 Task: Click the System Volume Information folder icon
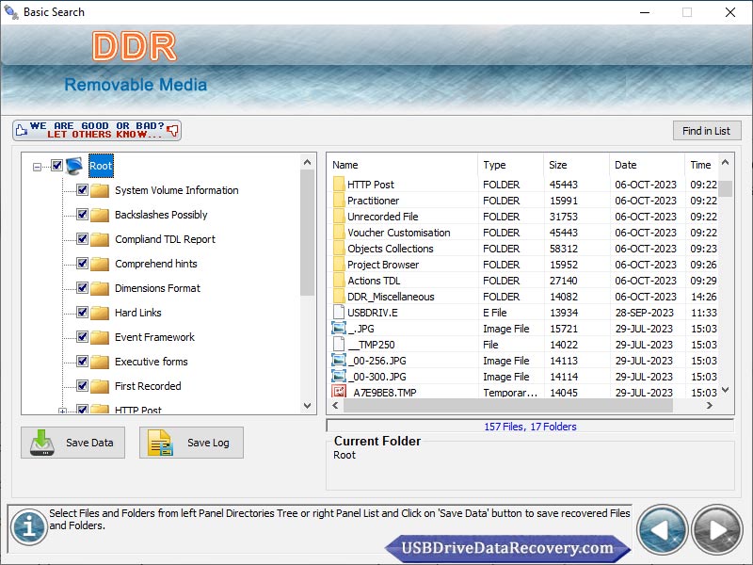pos(100,190)
